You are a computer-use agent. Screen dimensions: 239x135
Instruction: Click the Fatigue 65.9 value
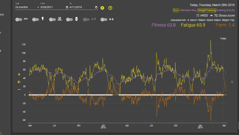pos(193,25)
